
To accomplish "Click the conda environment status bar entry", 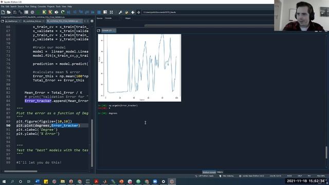I will pyautogui.click(x=251, y=176).
